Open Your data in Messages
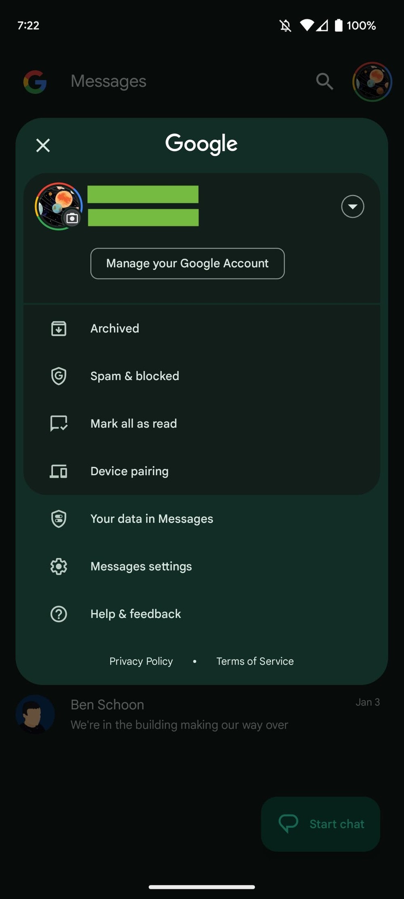 [151, 519]
